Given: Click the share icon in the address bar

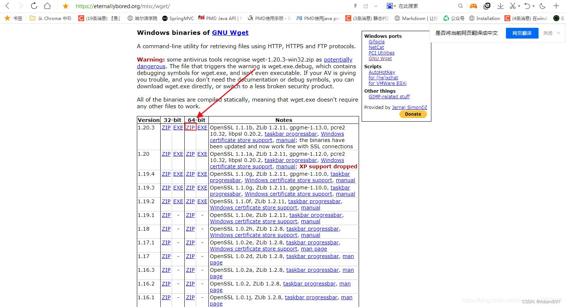Looking at the screenshot, I should pos(366,6).
